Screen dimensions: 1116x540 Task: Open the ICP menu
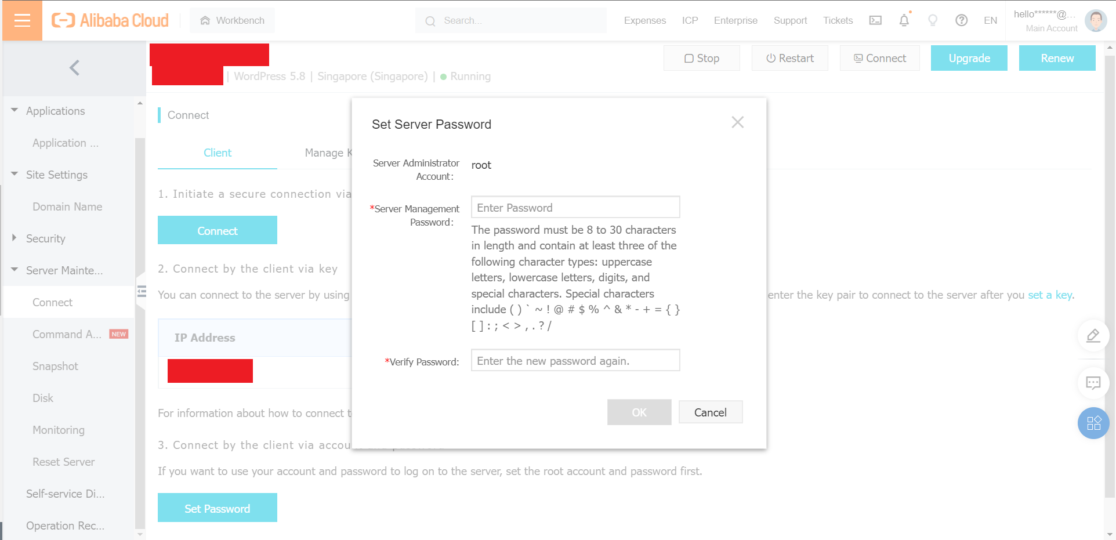tap(690, 20)
